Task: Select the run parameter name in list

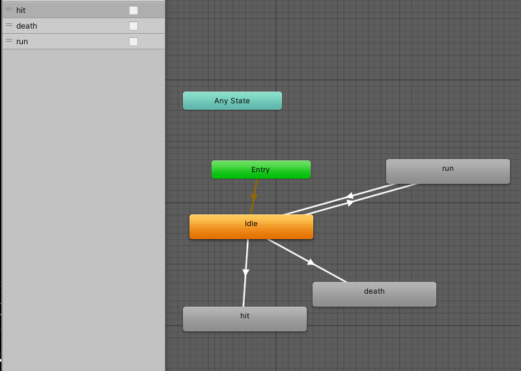Action: click(x=22, y=42)
